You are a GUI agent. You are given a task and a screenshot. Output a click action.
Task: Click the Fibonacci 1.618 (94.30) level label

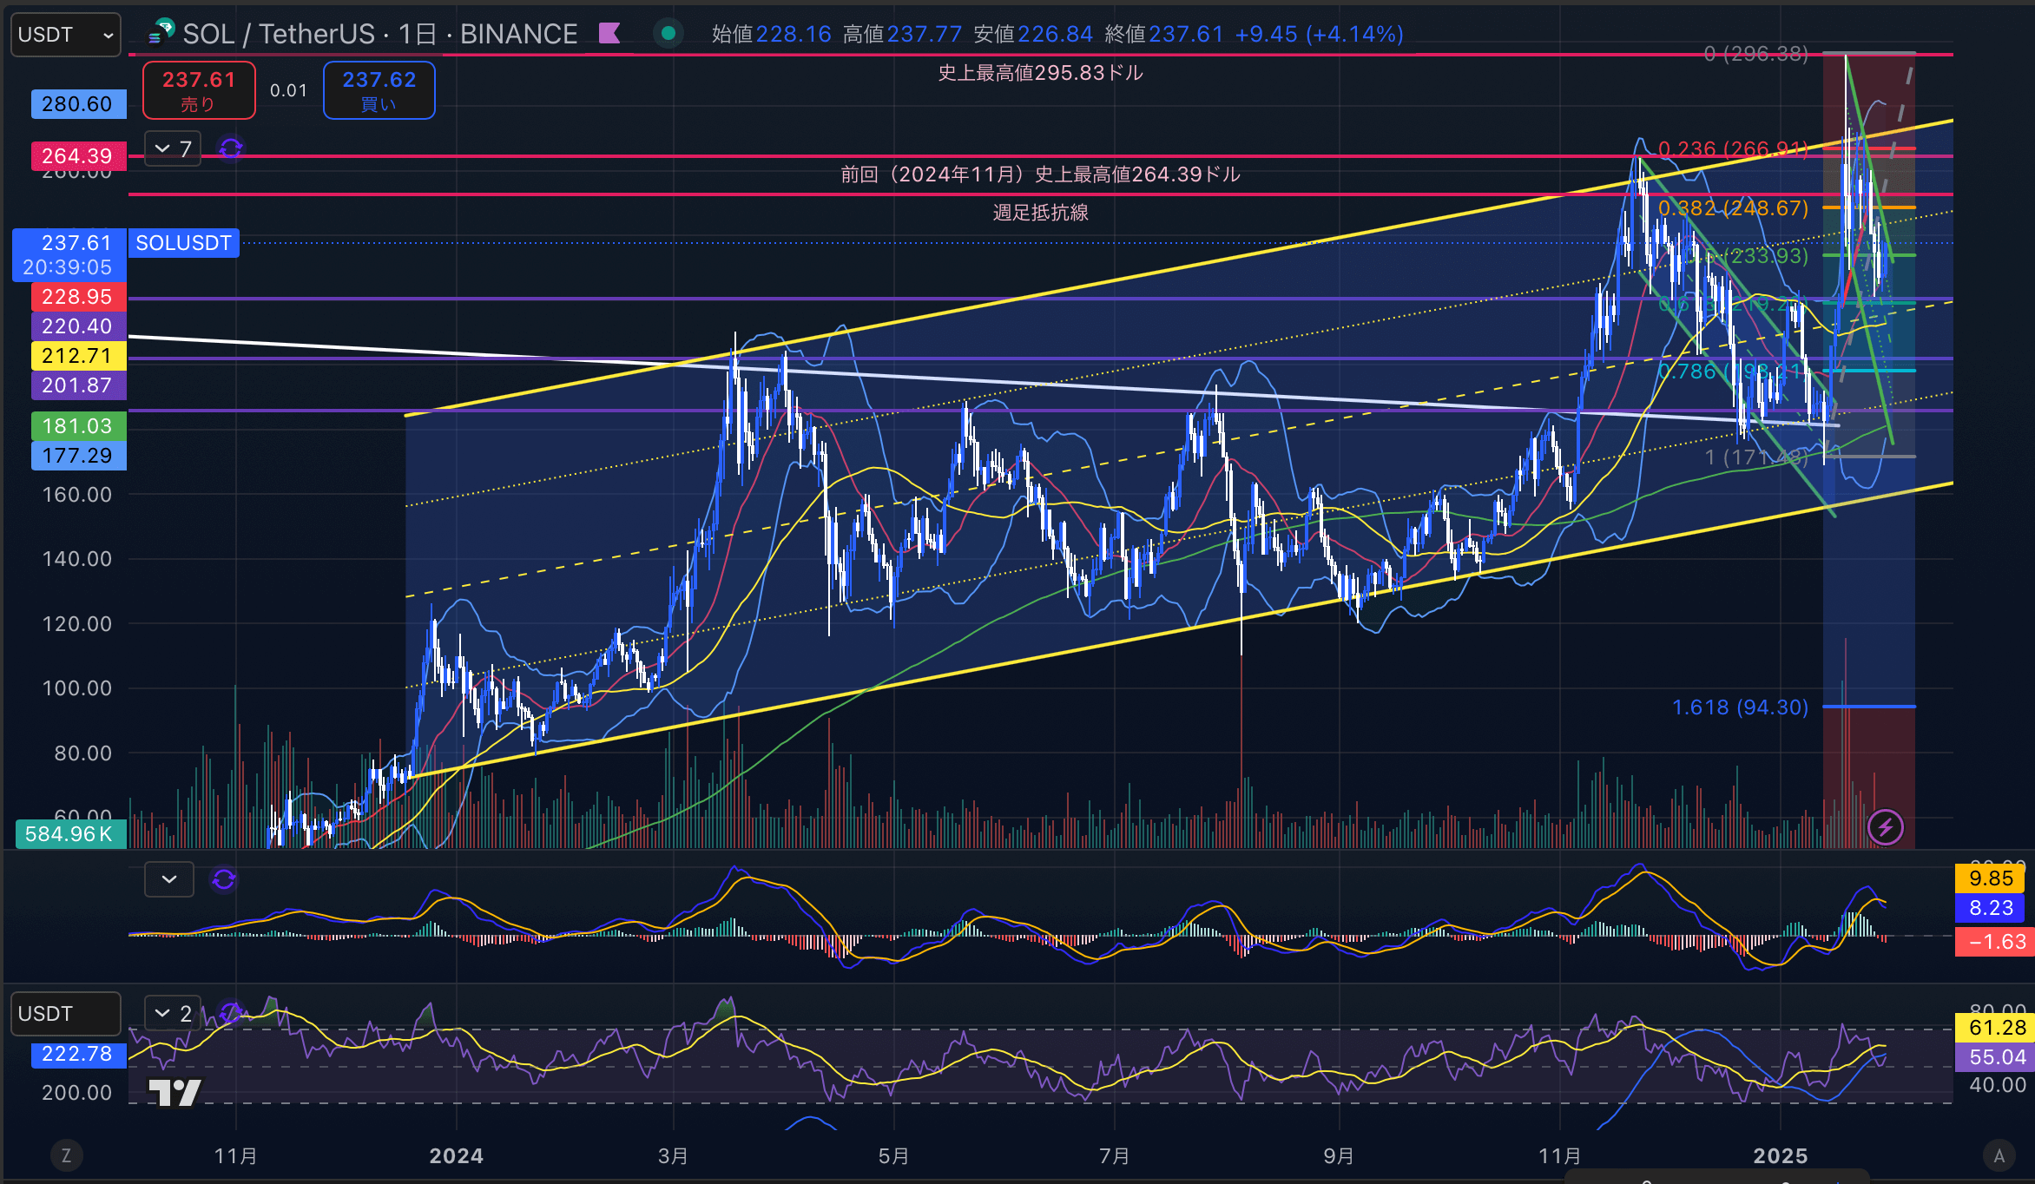tap(1740, 707)
